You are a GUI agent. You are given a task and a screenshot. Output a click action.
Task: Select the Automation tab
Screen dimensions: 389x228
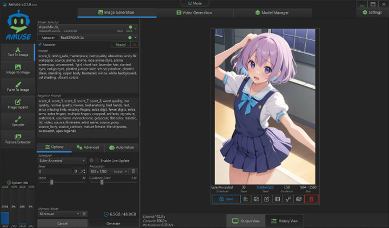(x=122, y=147)
